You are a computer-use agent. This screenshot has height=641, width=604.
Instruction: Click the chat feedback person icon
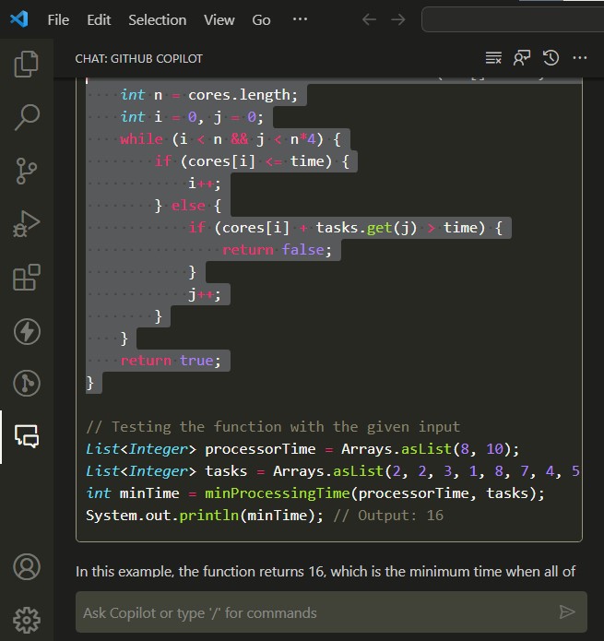coord(522,58)
